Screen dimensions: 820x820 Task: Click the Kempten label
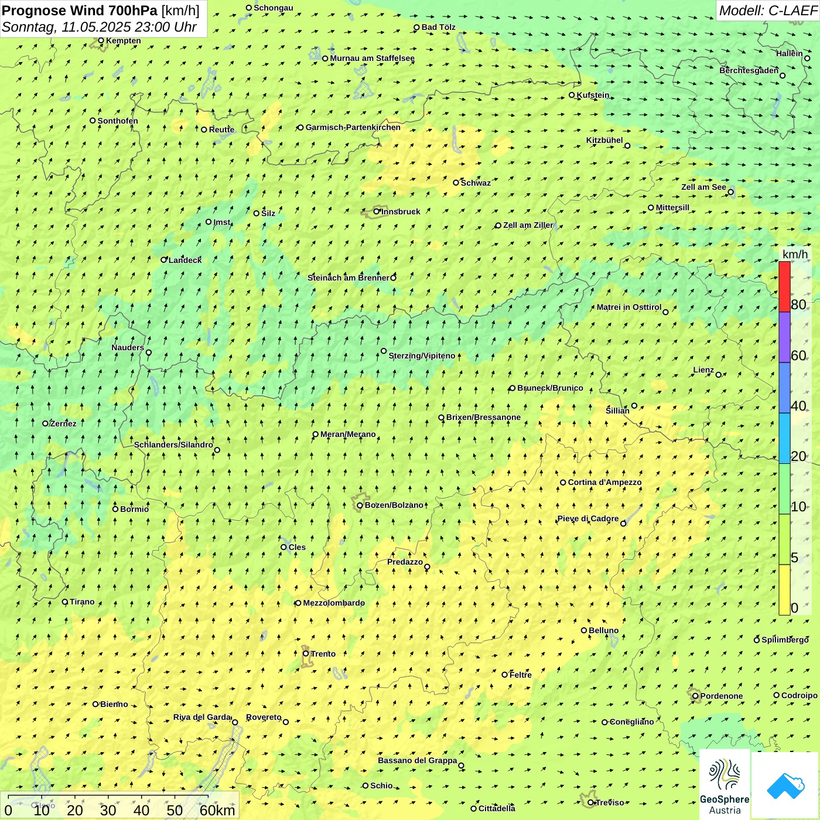tap(124, 40)
